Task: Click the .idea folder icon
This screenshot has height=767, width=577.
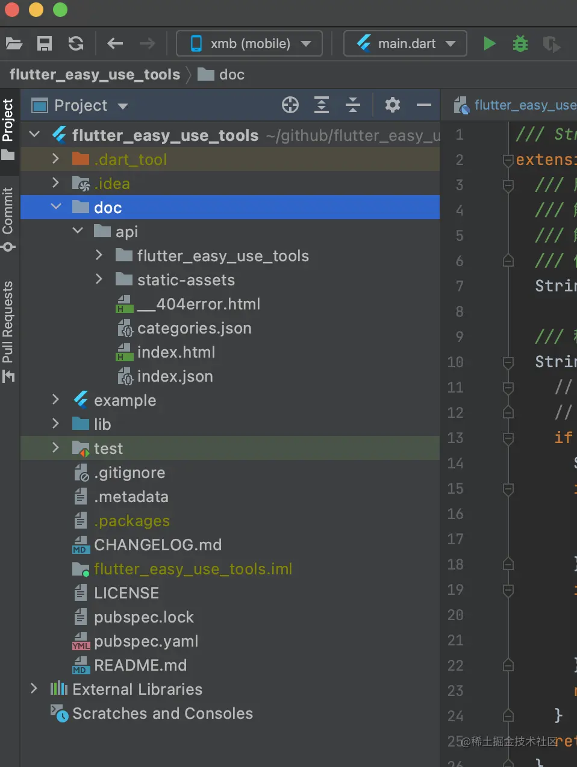Action: (x=81, y=184)
